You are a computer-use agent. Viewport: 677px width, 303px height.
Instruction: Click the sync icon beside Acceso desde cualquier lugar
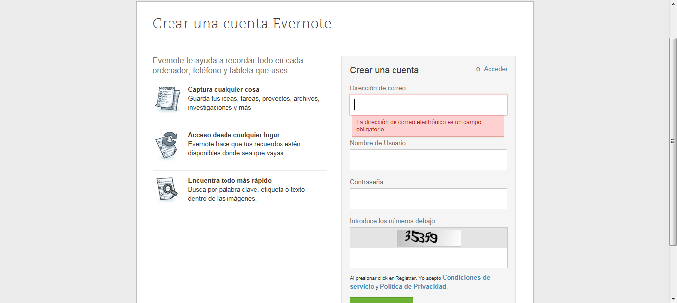[167, 145]
